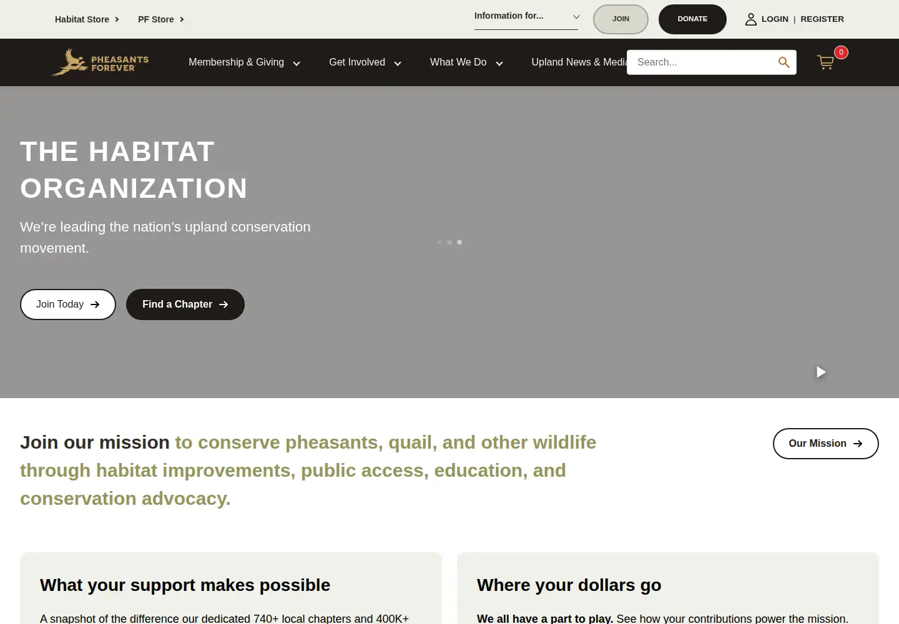The height and width of the screenshot is (624, 899).
Task: Click the Pheasants Forever logo
Action: tap(100, 62)
